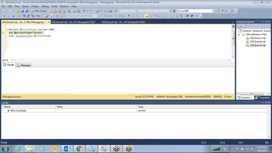Click the Solution Explorer horizontal scrollbar
This screenshot has height=153, width=272.
point(253,93)
